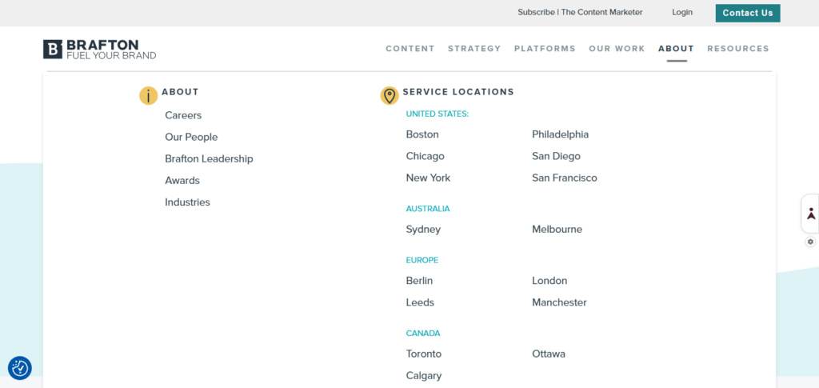The height and width of the screenshot is (388, 819).
Task: Go to Our People
Action: click(x=191, y=138)
